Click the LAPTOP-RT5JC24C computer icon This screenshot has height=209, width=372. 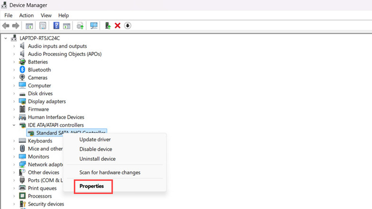(x=14, y=38)
